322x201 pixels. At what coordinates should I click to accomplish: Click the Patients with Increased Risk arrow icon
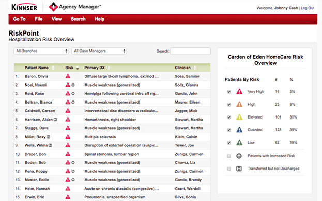pos(239,156)
